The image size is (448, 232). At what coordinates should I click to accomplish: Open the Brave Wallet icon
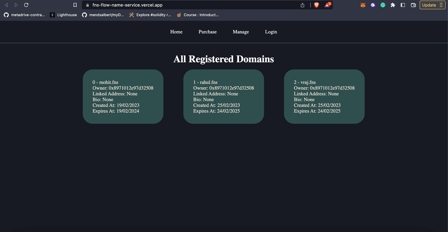413,5
